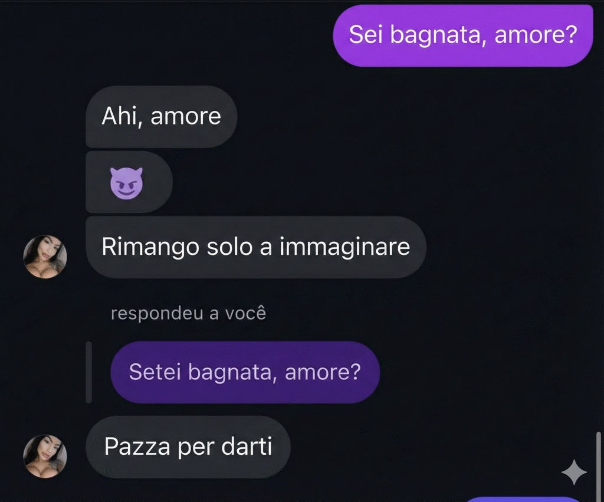Select the 'Ahi, amore' message bubble

pyautogui.click(x=161, y=116)
